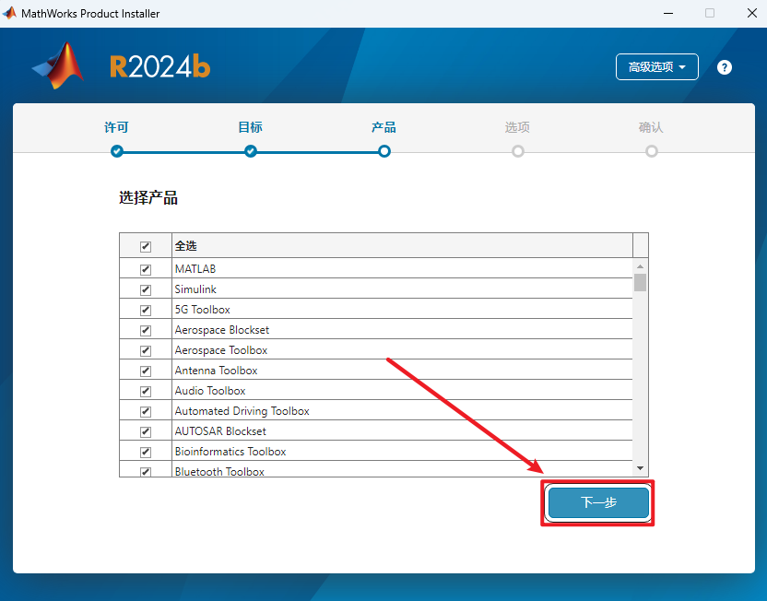The image size is (767, 601).
Task: Uncheck the MATLAB product checkbox
Action: pyautogui.click(x=146, y=269)
